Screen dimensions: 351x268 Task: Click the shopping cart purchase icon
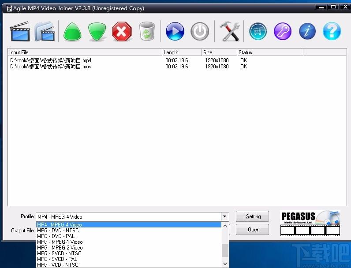[x=258, y=31]
